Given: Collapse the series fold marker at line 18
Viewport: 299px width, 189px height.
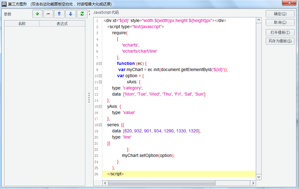Looking at the screenshot, I should [x=100, y=125].
